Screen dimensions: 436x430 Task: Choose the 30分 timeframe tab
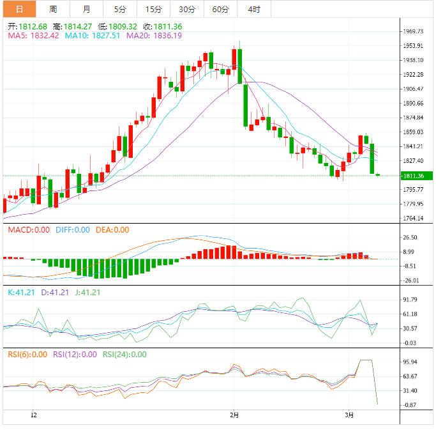(x=187, y=9)
